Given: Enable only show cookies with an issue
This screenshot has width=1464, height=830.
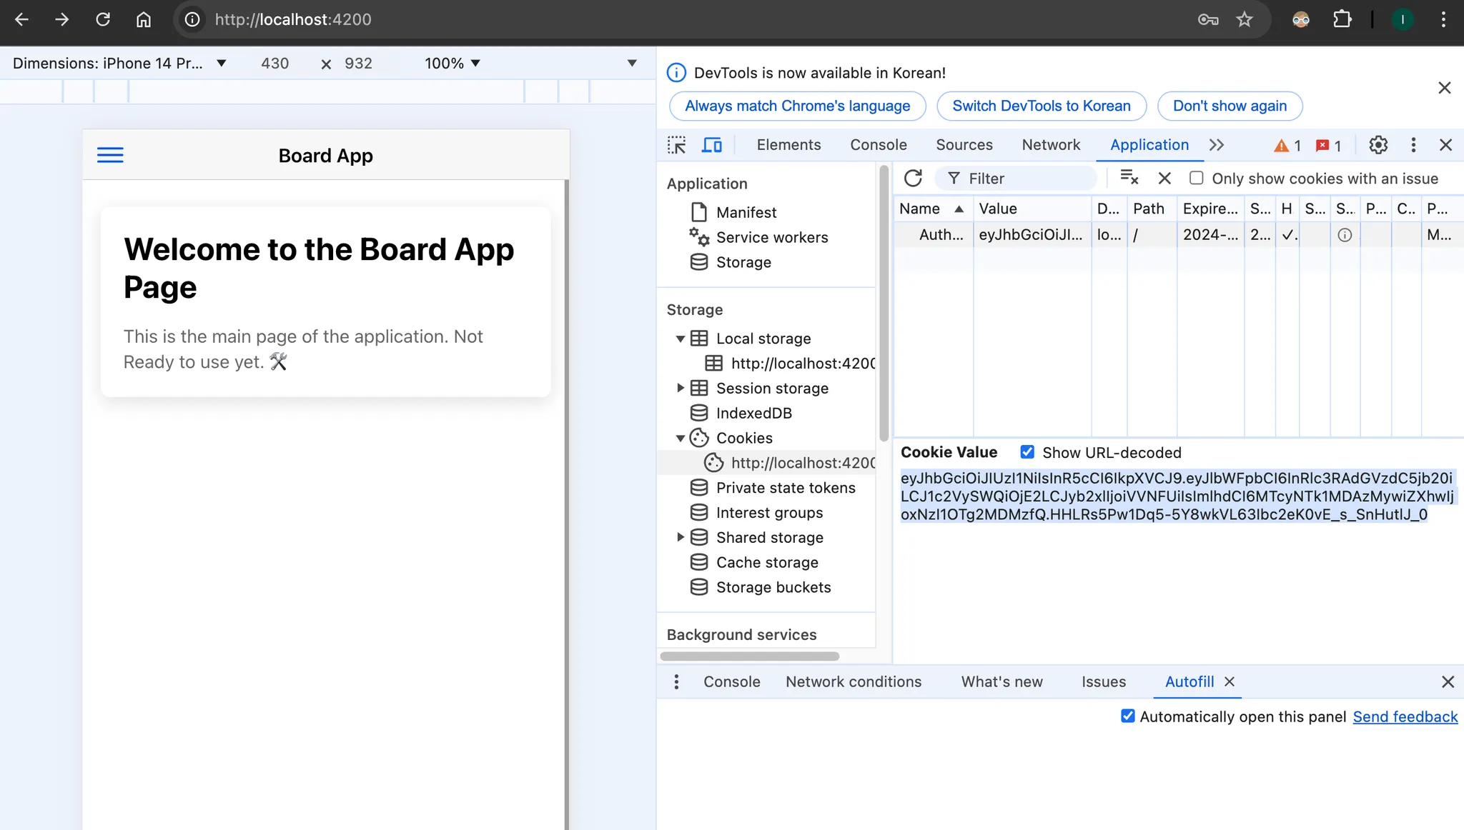Looking at the screenshot, I should [x=1196, y=178].
